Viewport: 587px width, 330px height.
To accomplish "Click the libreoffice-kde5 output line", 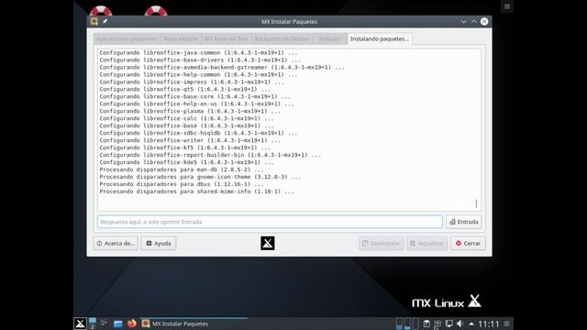I will [186, 162].
